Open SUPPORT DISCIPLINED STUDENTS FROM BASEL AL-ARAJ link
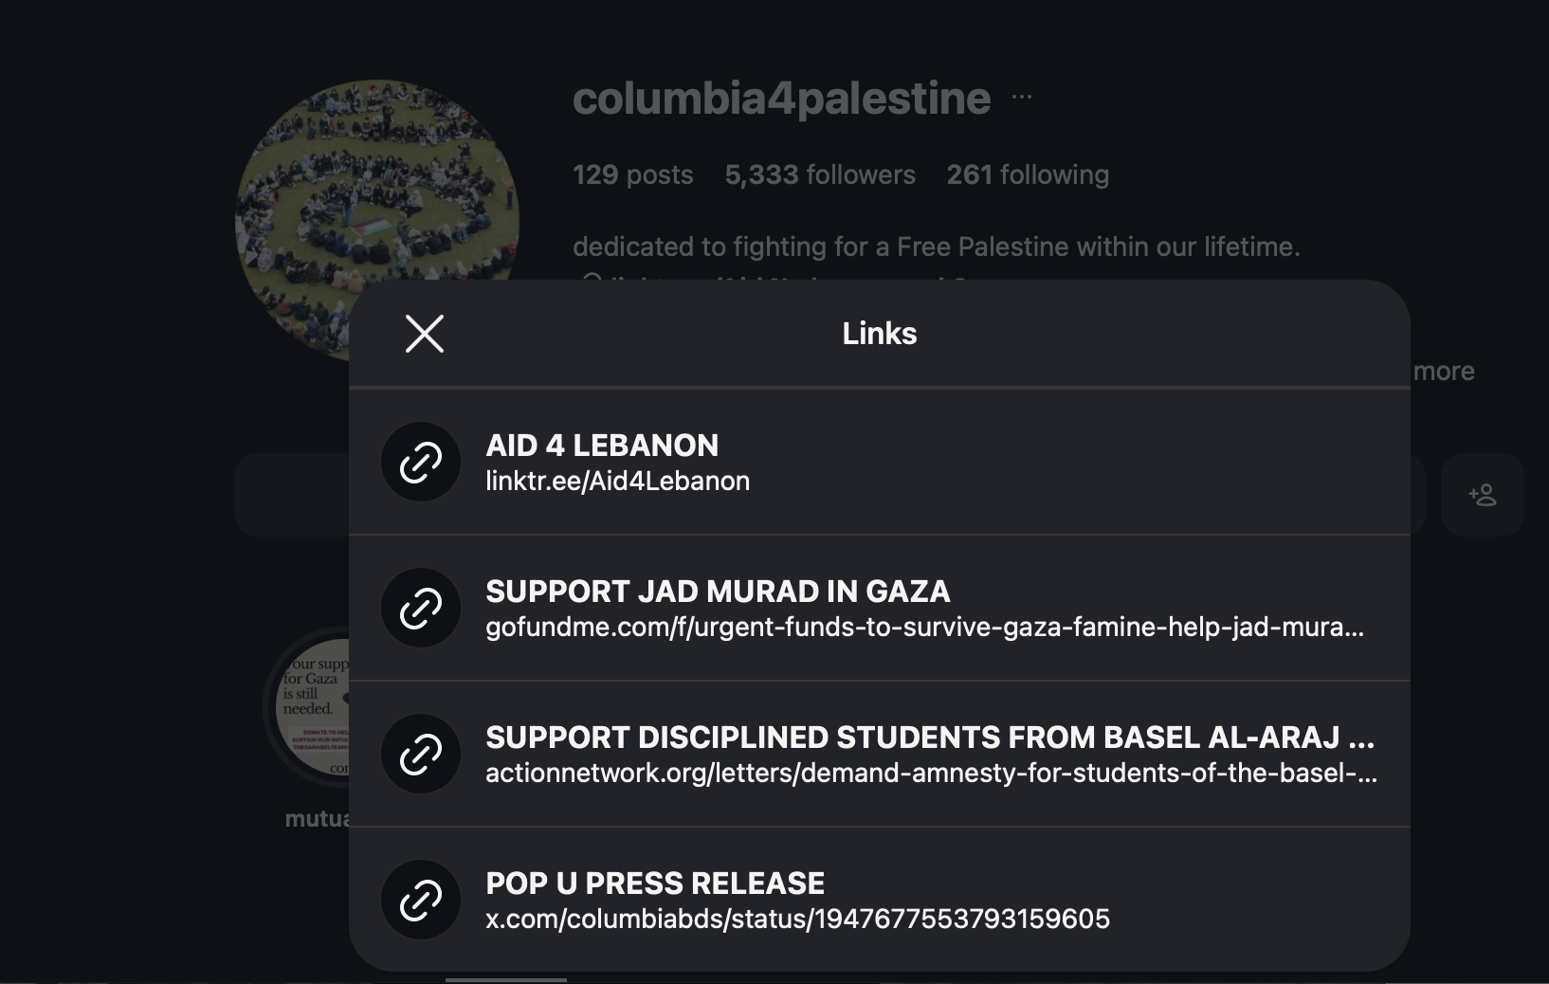Image resolution: width=1549 pixels, height=984 pixels. [x=929, y=738]
